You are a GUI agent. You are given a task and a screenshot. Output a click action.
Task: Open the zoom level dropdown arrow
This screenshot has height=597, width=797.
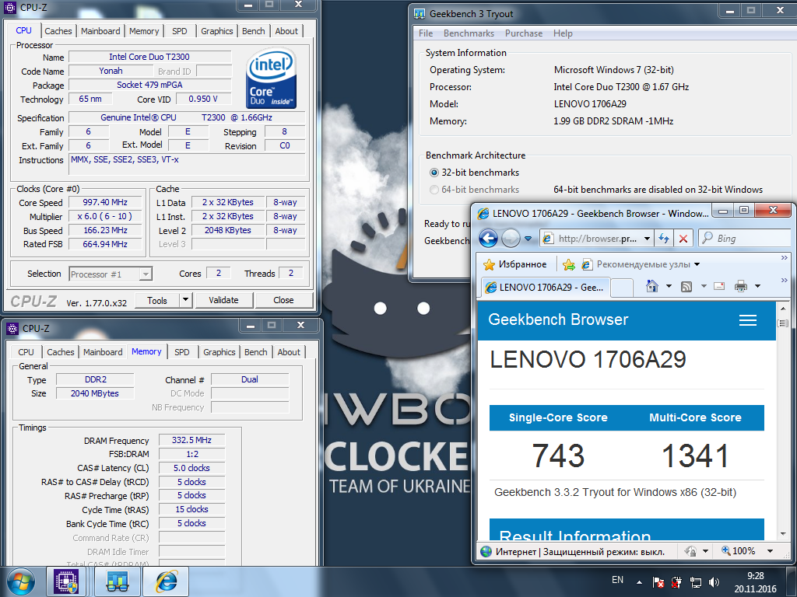point(770,551)
